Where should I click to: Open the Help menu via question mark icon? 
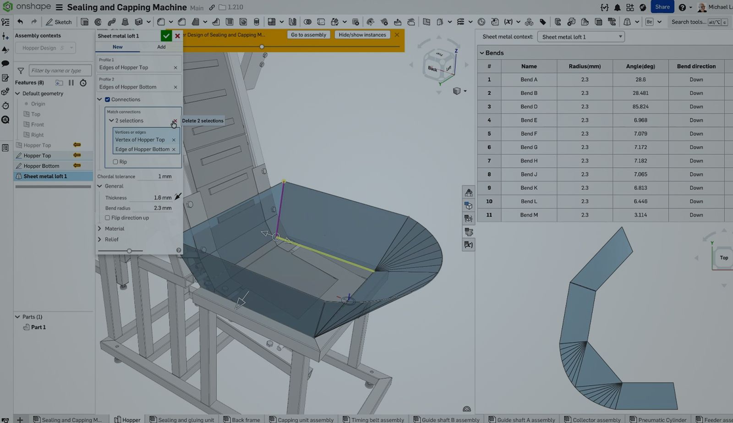click(x=682, y=7)
